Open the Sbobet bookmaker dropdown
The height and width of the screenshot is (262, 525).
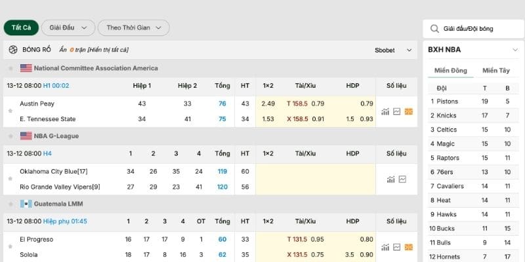(x=393, y=50)
